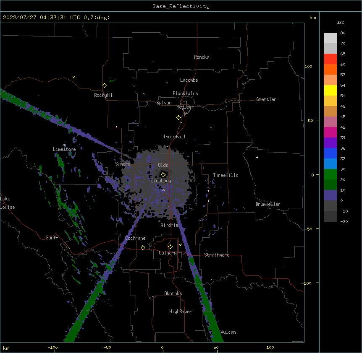Click the yellow diamond marker above Calgary label
Screen dimensions: 362x353
coord(170,247)
